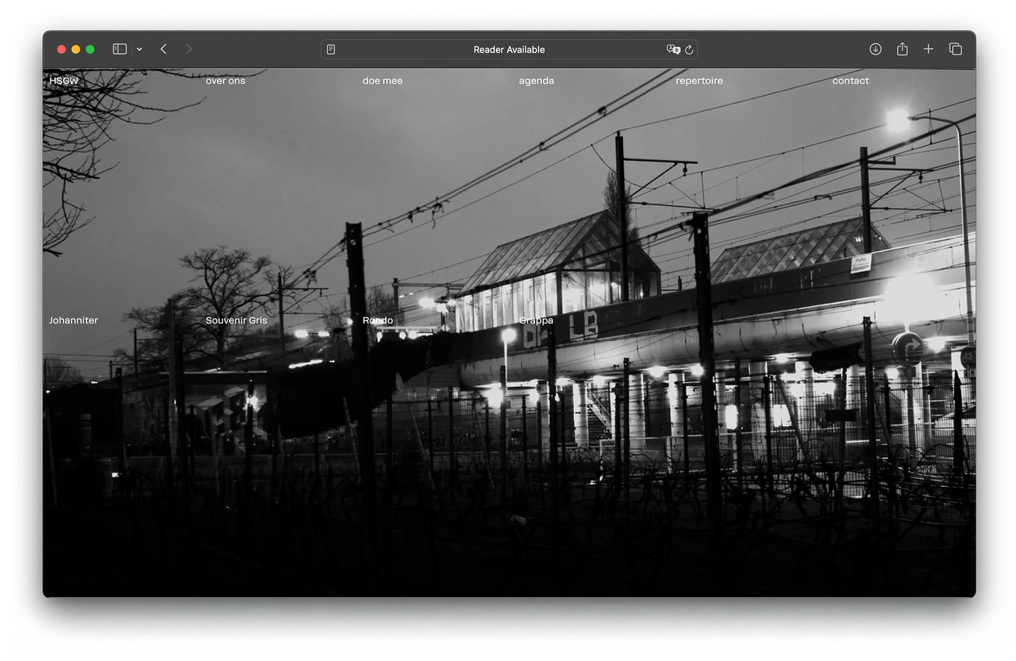
Task: Reload the webpage
Action: click(x=689, y=49)
